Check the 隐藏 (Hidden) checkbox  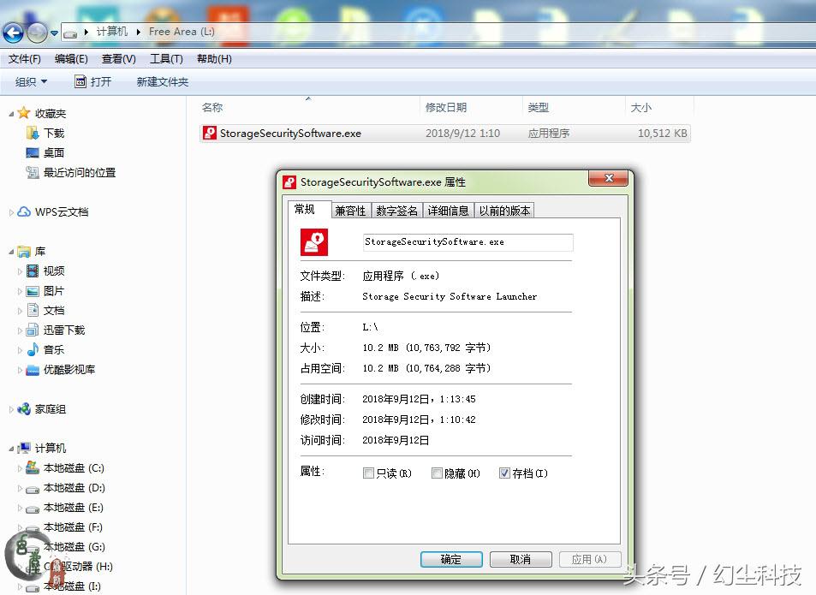pos(437,473)
